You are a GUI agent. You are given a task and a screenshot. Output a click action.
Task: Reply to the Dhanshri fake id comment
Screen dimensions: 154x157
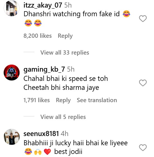click(65, 36)
